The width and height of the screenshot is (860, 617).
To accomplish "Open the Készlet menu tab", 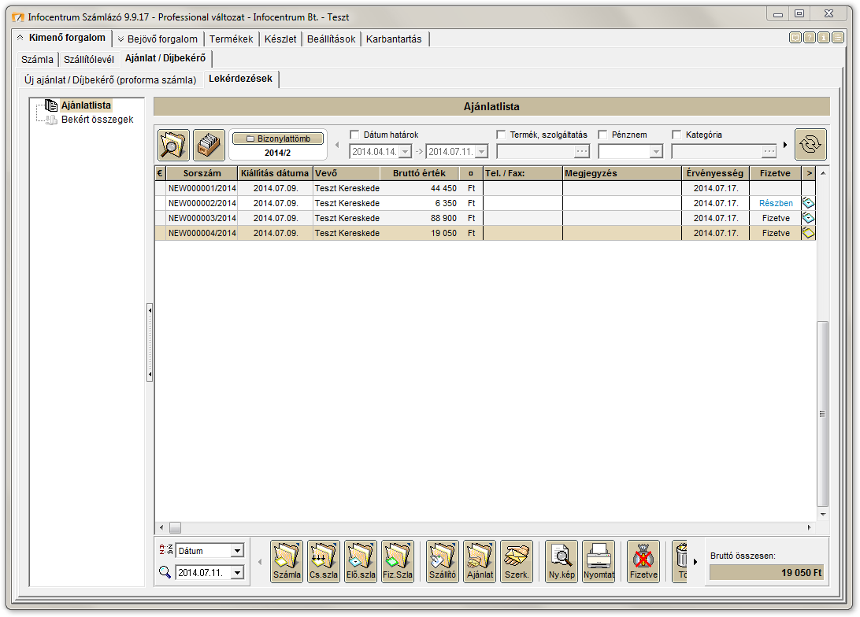I will (x=280, y=39).
